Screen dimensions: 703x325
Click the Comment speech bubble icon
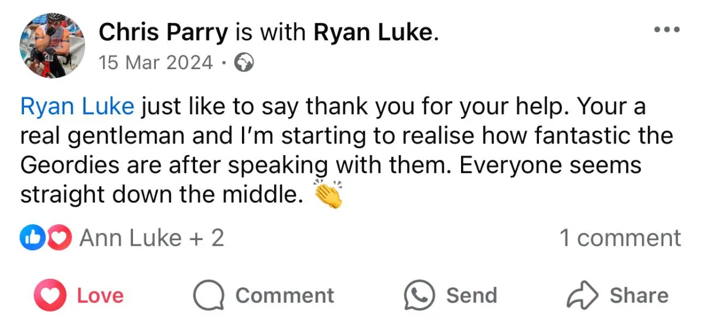coord(209,296)
